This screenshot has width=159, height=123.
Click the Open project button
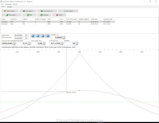pyautogui.click(x=10, y=11)
